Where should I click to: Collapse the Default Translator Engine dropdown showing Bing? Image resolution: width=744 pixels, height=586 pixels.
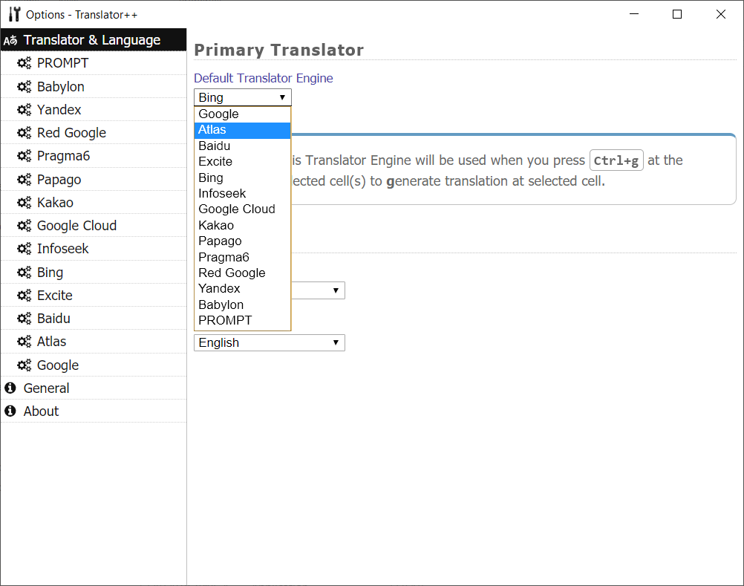(x=243, y=97)
